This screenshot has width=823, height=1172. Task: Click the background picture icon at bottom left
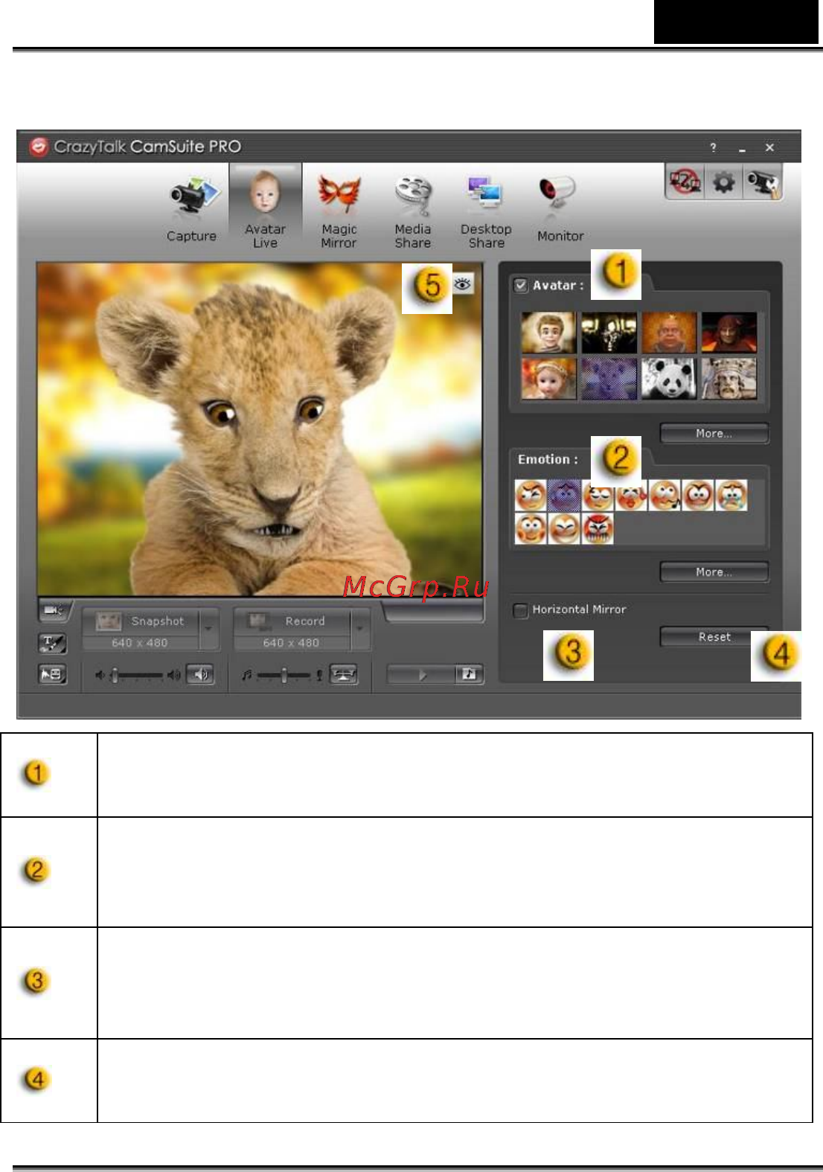point(53,674)
